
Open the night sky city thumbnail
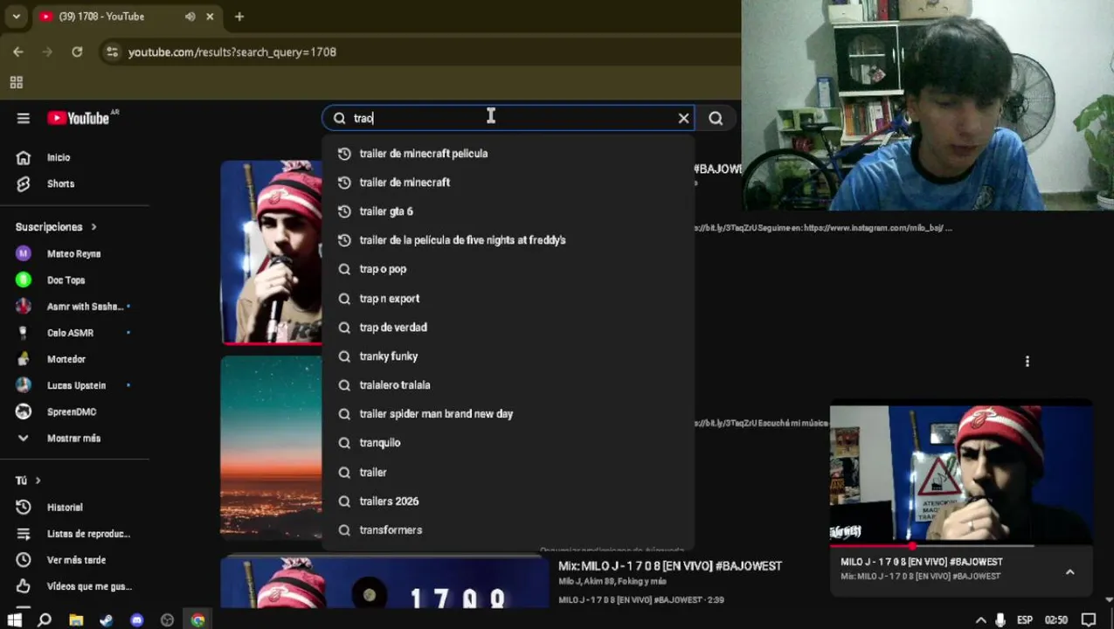tap(272, 447)
